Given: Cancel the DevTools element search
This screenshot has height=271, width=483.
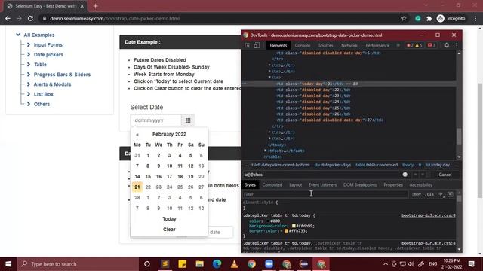Looking at the screenshot, I should coord(445,175).
